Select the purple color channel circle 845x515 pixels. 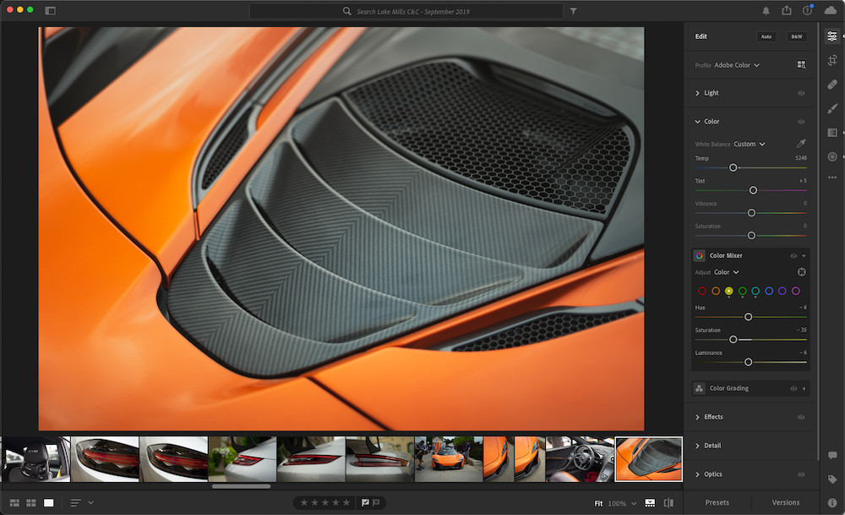click(782, 291)
